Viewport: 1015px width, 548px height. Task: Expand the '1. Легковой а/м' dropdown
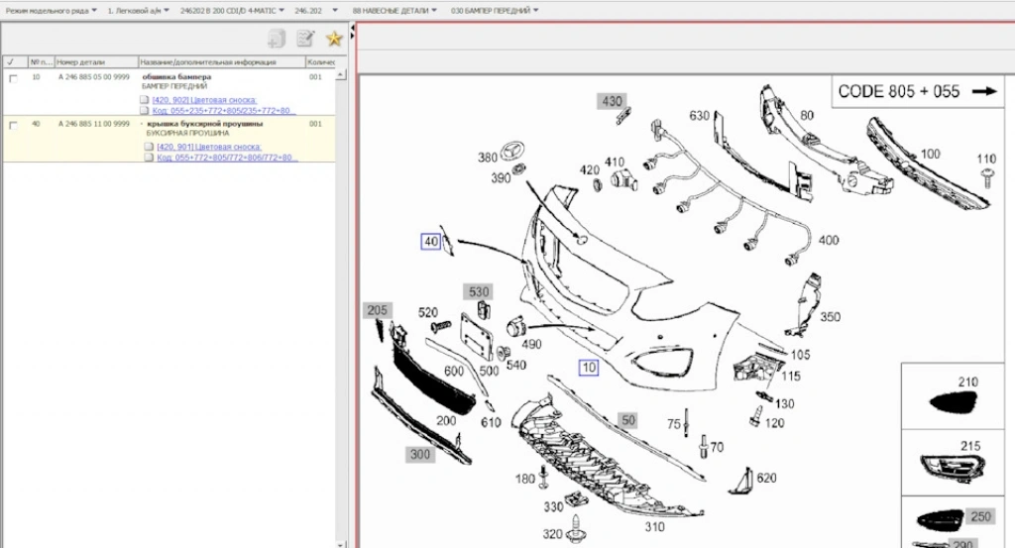tap(139, 10)
